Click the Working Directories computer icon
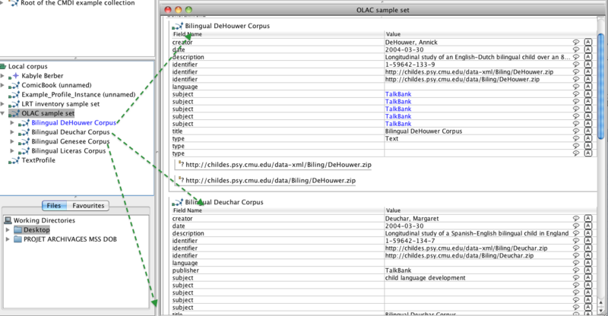This screenshot has width=608, height=316. (x=8, y=220)
